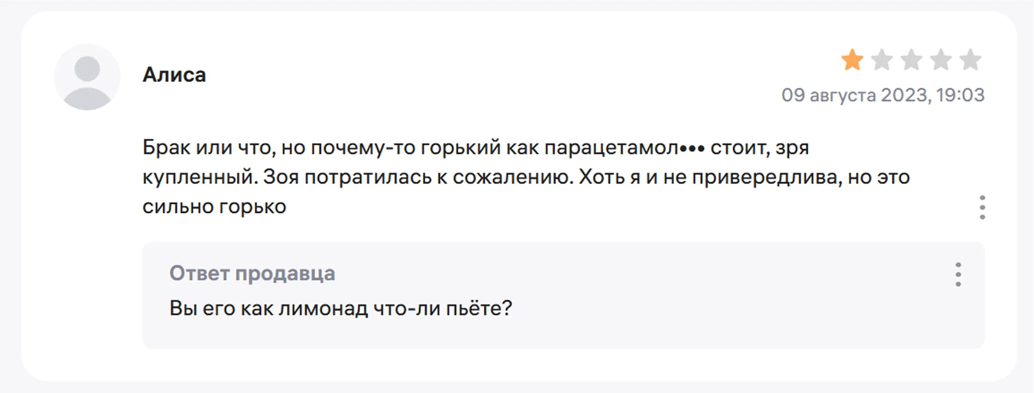Click the three dots after парацетамол
This screenshot has width=1034, height=393.
point(692,148)
